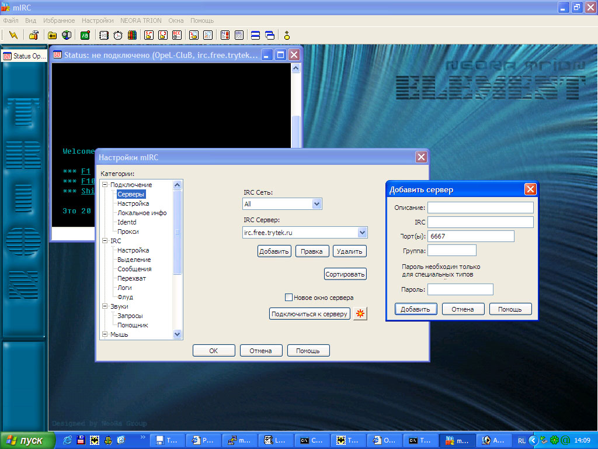
Task: Open the received files toolbar icon
Action: click(194, 36)
